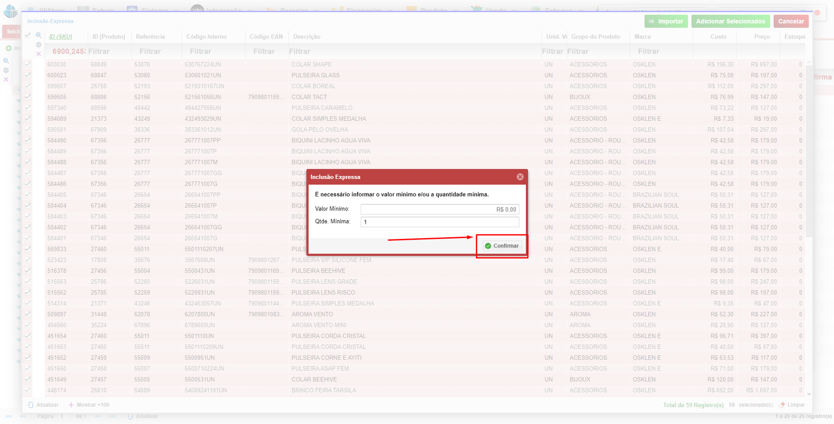Toggle checkbox for SKU 599505 COLAR TACT
Viewport: 834px width, 424px height.
tap(28, 97)
